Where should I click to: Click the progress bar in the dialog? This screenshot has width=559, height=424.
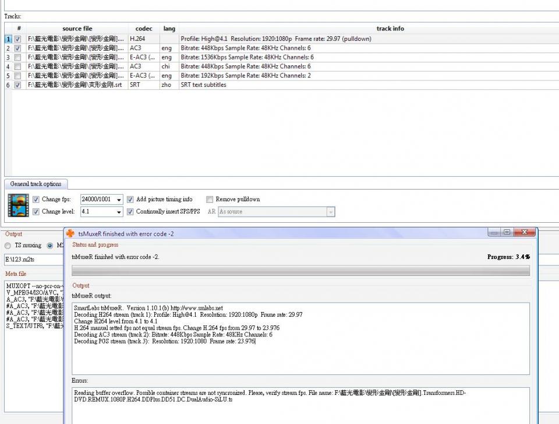[x=300, y=271]
